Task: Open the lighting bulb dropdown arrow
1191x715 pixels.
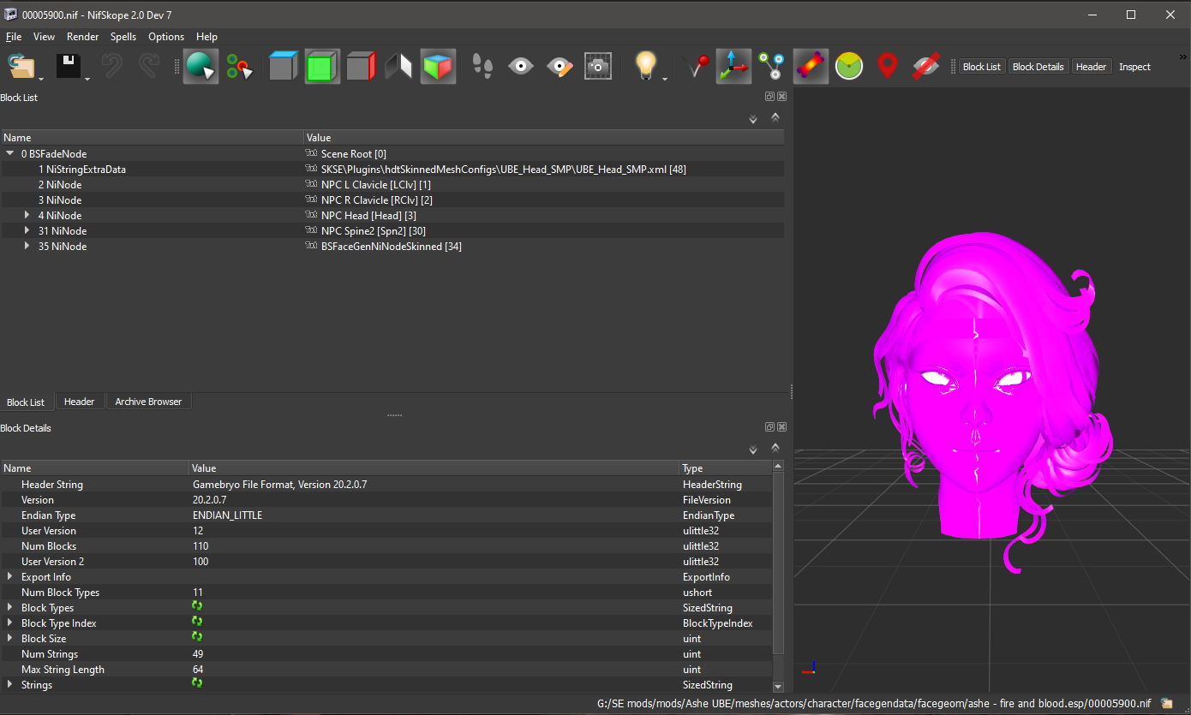Action: 665,80
